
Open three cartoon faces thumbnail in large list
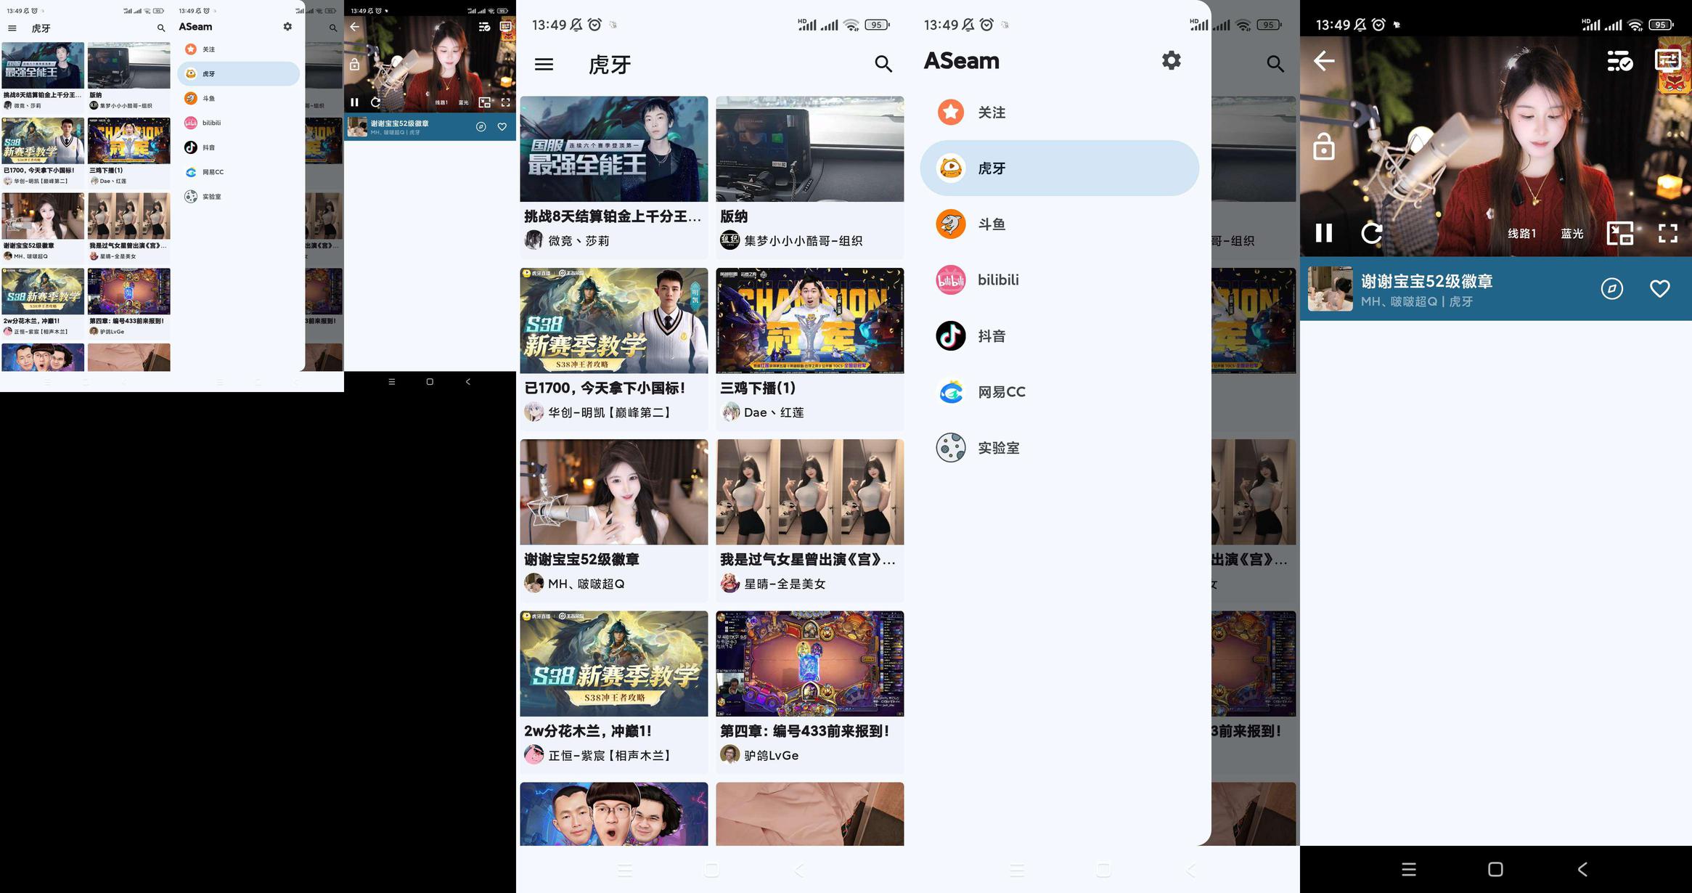[614, 814]
